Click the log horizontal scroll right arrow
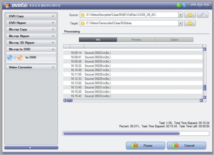The width and height of the screenshot is (214, 155). (x=201, y=100)
